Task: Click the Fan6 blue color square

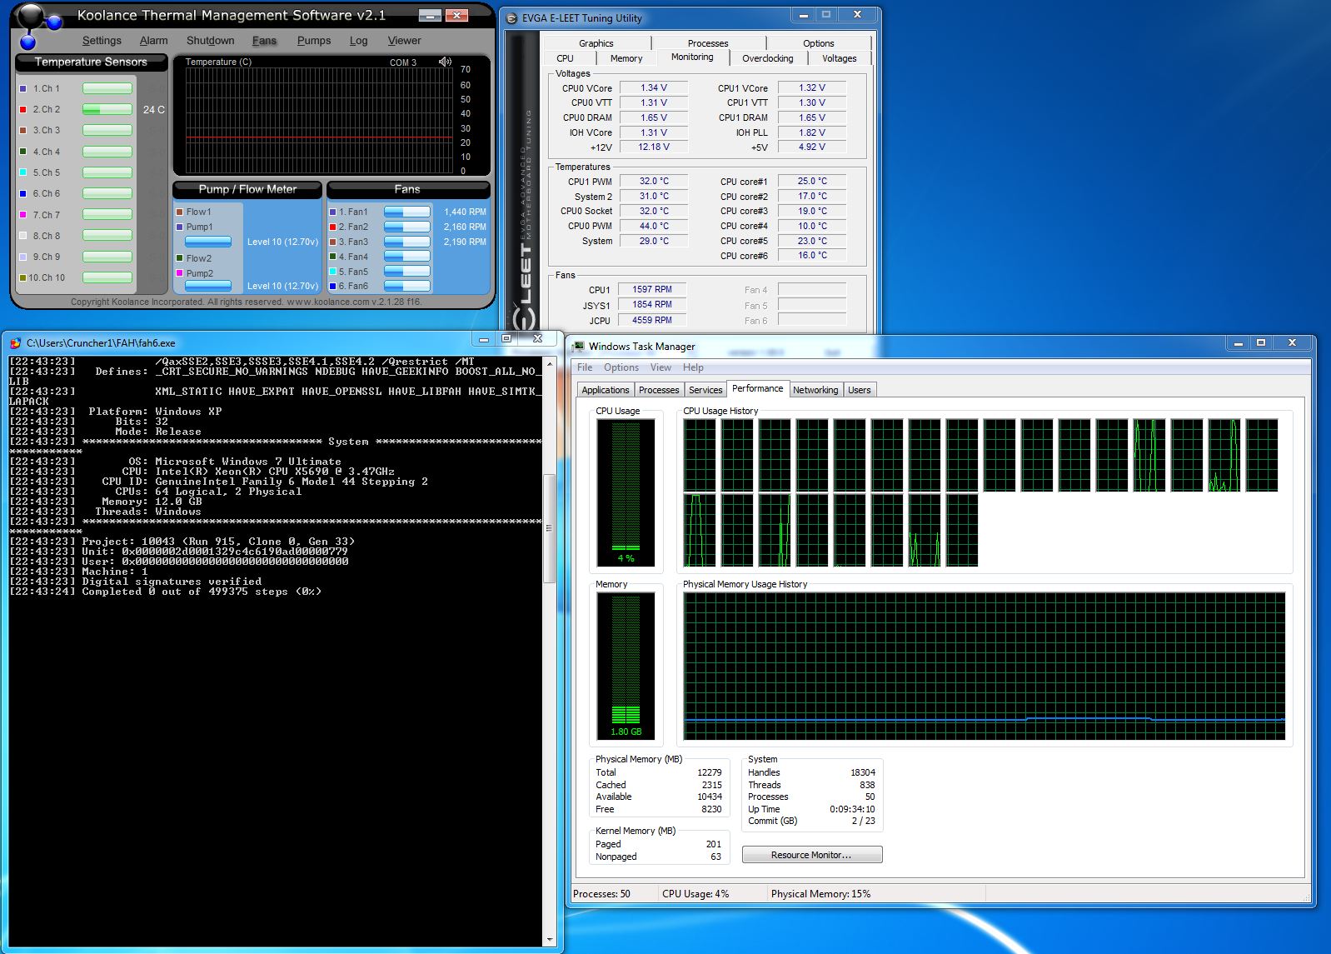Action: point(333,286)
